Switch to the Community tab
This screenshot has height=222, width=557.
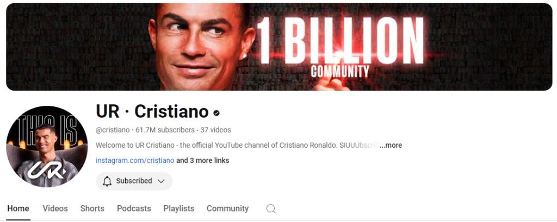click(x=228, y=208)
